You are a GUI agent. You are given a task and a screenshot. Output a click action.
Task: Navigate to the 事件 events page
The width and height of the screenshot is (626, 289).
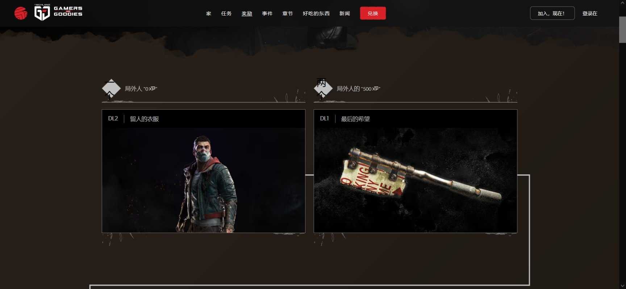(x=267, y=13)
